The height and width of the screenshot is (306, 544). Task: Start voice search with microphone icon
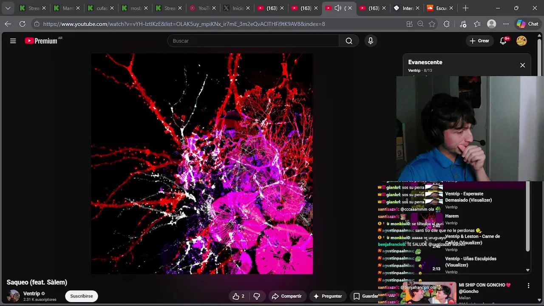coord(371,41)
